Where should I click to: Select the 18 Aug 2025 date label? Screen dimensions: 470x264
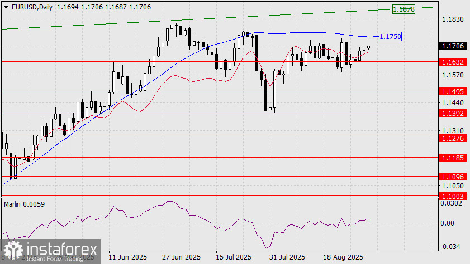(x=343, y=257)
